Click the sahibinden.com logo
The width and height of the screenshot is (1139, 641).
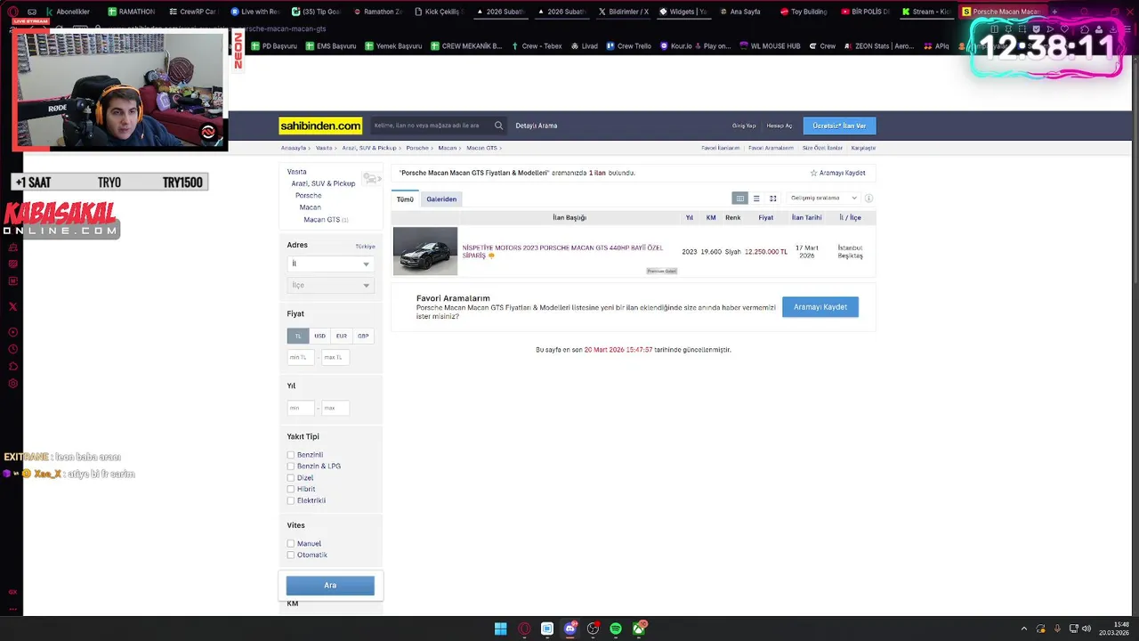(x=320, y=126)
